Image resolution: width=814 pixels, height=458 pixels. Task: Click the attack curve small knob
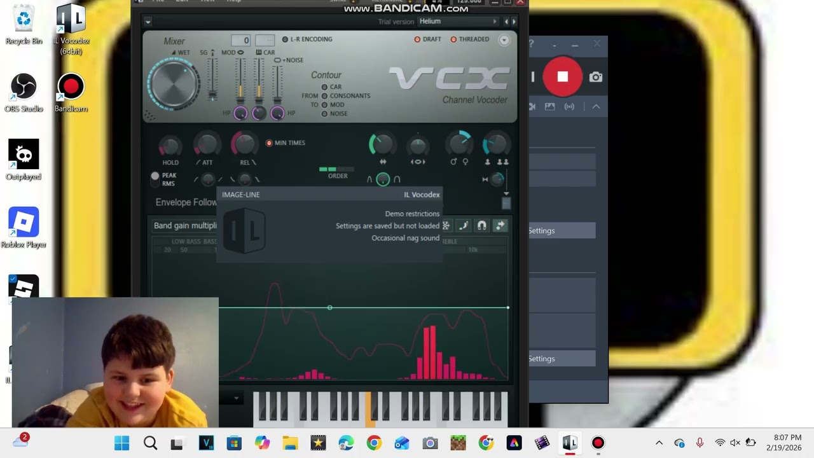point(207,180)
